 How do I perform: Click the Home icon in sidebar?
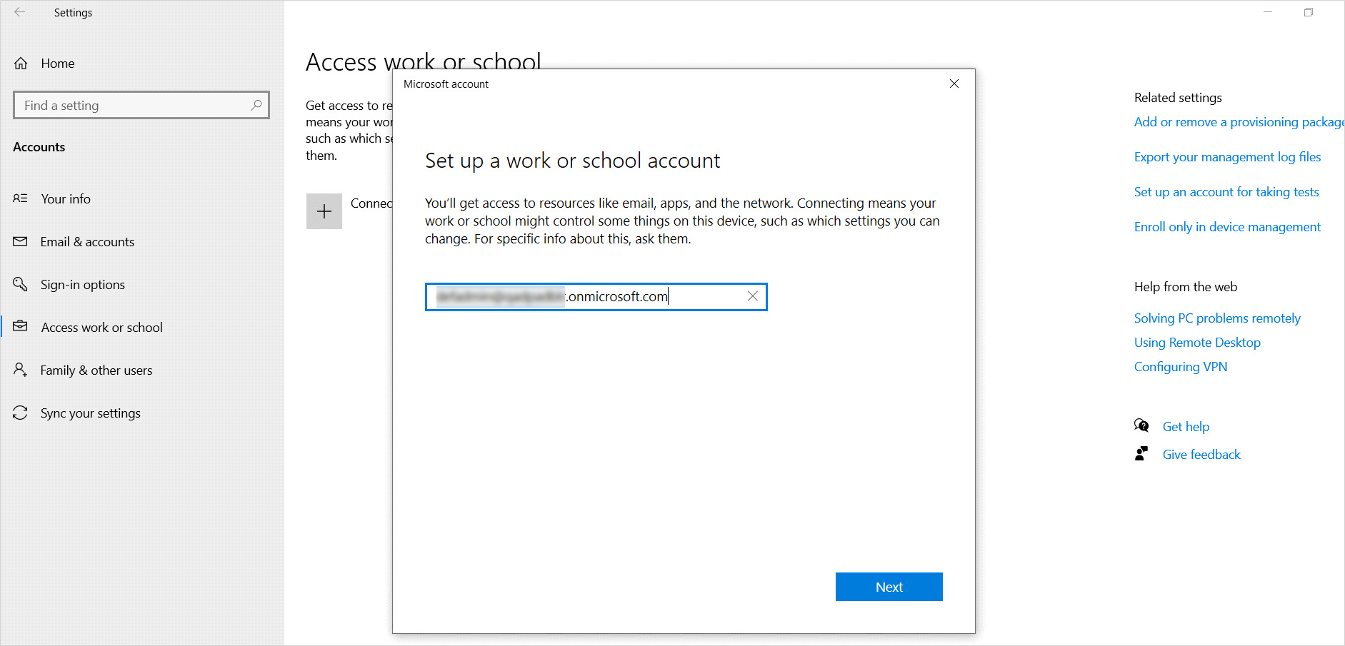pos(21,64)
